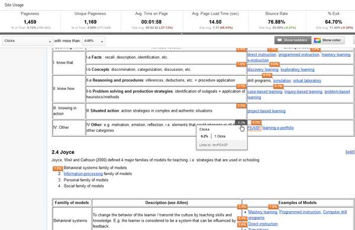
Task: Click the 0.2% bubble above FEASP link
Action: [256, 122]
